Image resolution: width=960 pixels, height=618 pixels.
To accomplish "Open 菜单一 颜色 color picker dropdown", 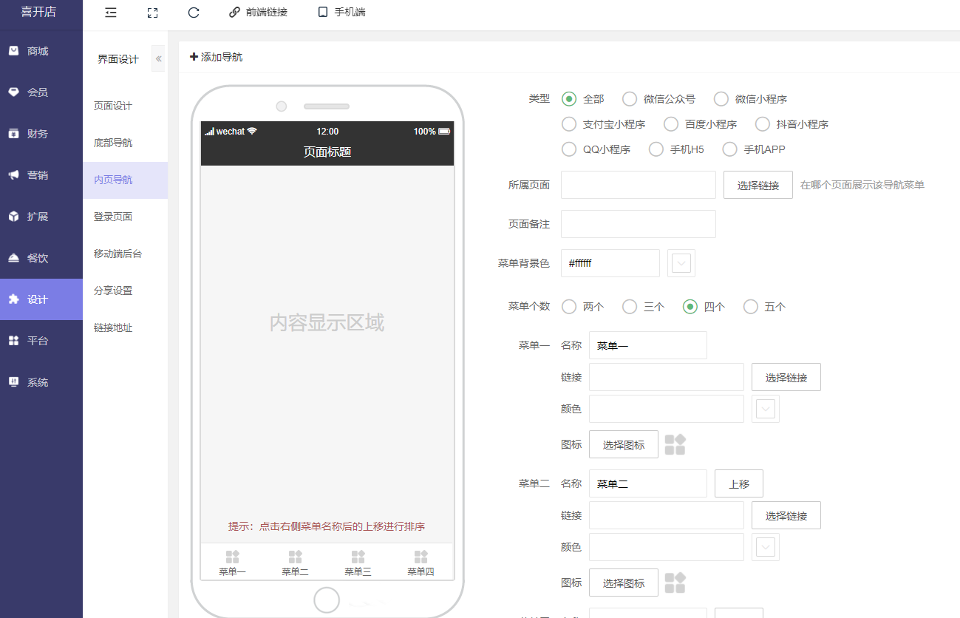I will tap(766, 409).
